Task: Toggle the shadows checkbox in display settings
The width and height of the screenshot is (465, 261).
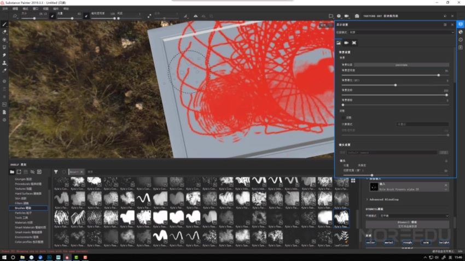Action: tap(344, 117)
